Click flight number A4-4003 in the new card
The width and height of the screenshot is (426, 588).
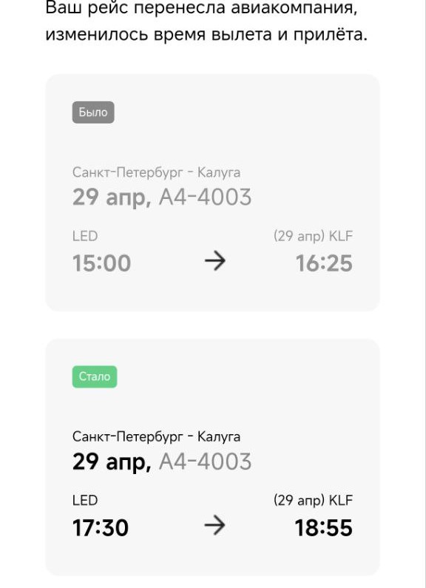tap(205, 462)
